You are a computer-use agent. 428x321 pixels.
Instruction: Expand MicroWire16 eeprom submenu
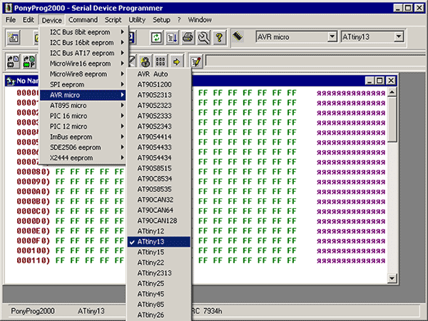click(x=83, y=63)
